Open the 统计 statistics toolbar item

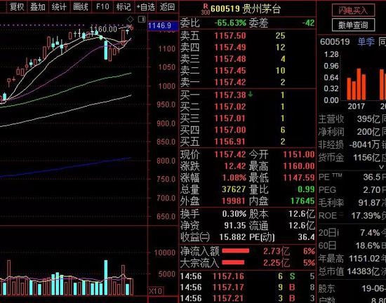[59, 6]
